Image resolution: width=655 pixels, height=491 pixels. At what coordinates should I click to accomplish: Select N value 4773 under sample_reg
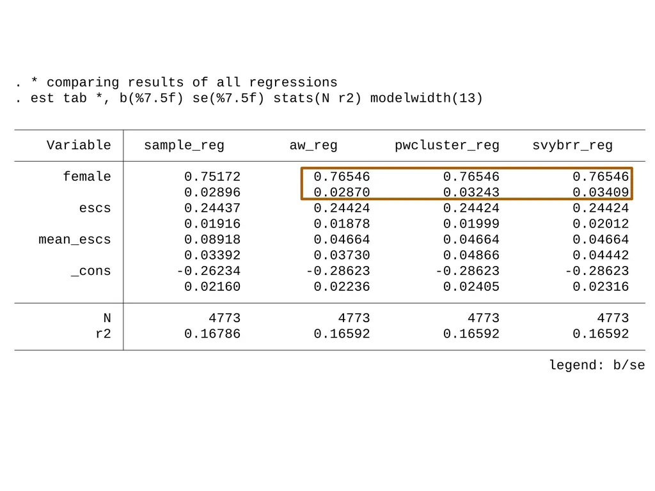pyautogui.click(x=225, y=318)
